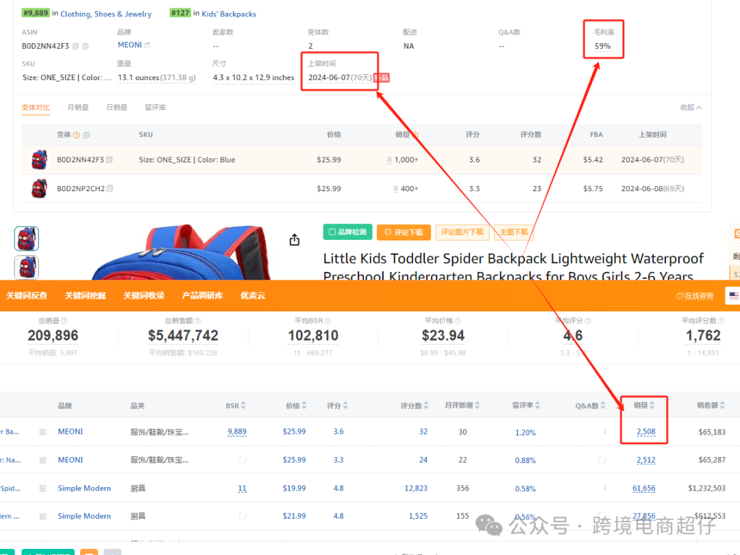Click the help icon next to 总销量
Screen dimensions: 740x555
pyautogui.click(x=64, y=321)
